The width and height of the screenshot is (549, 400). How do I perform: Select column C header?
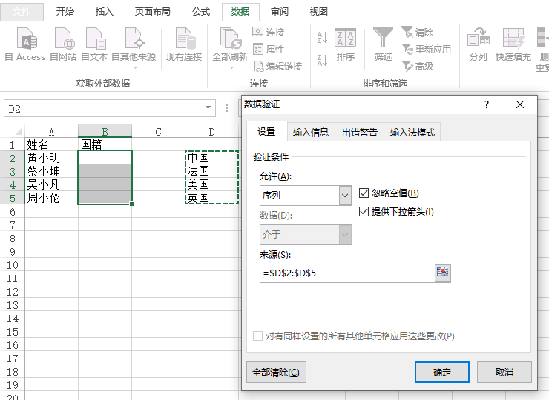pyautogui.click(x=158, y=131)
